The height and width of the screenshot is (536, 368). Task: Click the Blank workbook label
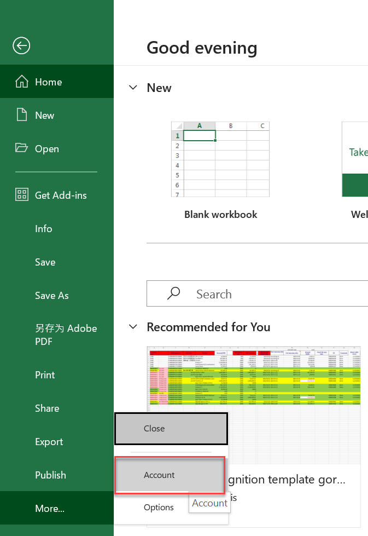[220, 214]
